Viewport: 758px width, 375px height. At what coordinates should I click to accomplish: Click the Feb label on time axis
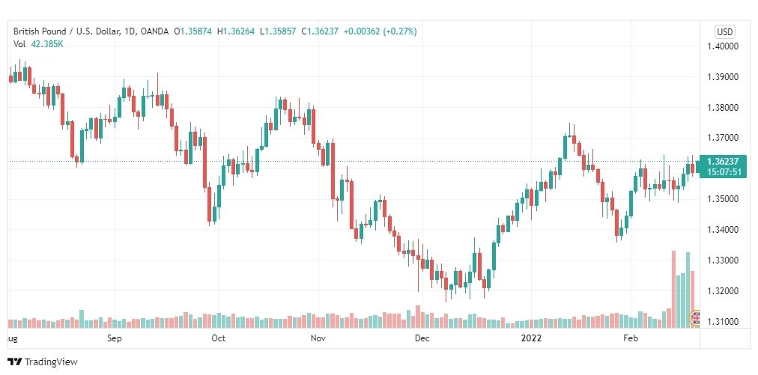point(631,338)
